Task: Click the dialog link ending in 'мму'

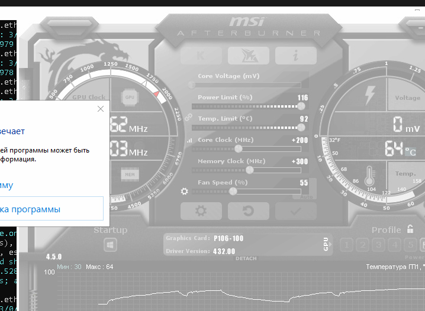Action: (7, 186)
